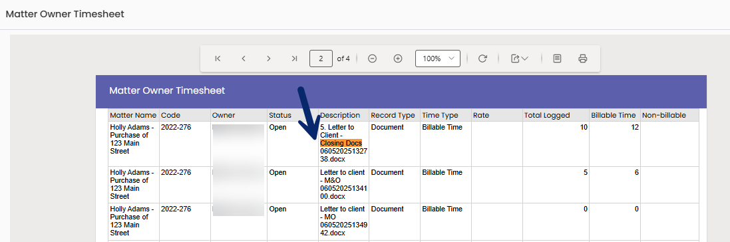Click the Rate column header
The image size is (730, 242).
point(497,116)
